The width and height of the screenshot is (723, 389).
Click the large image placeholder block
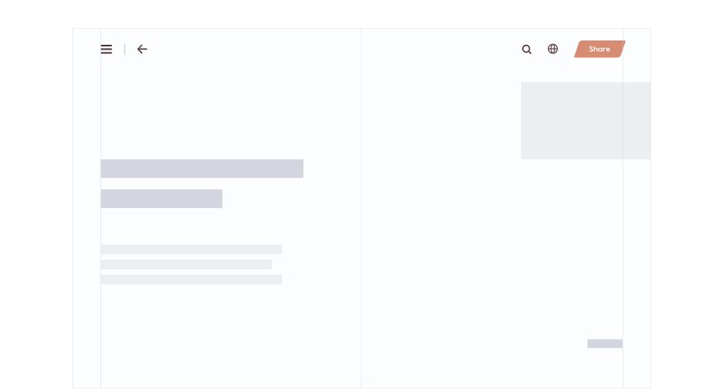pos(585,120)
